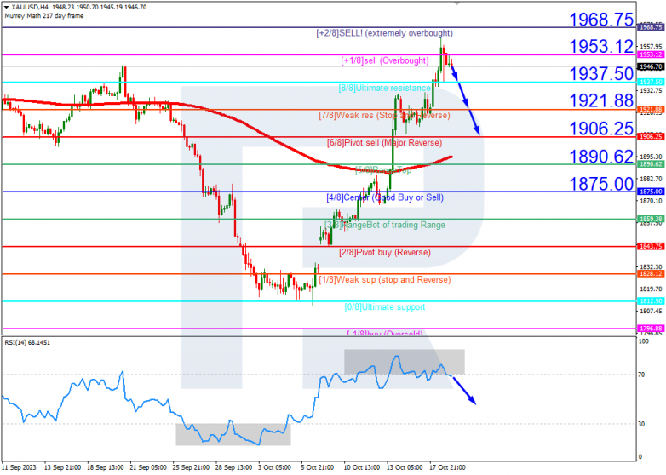The image size is (666, 475).
Task: Click the [2/8]Pivot buy (Reverse) label
Action: click(385, 253)
